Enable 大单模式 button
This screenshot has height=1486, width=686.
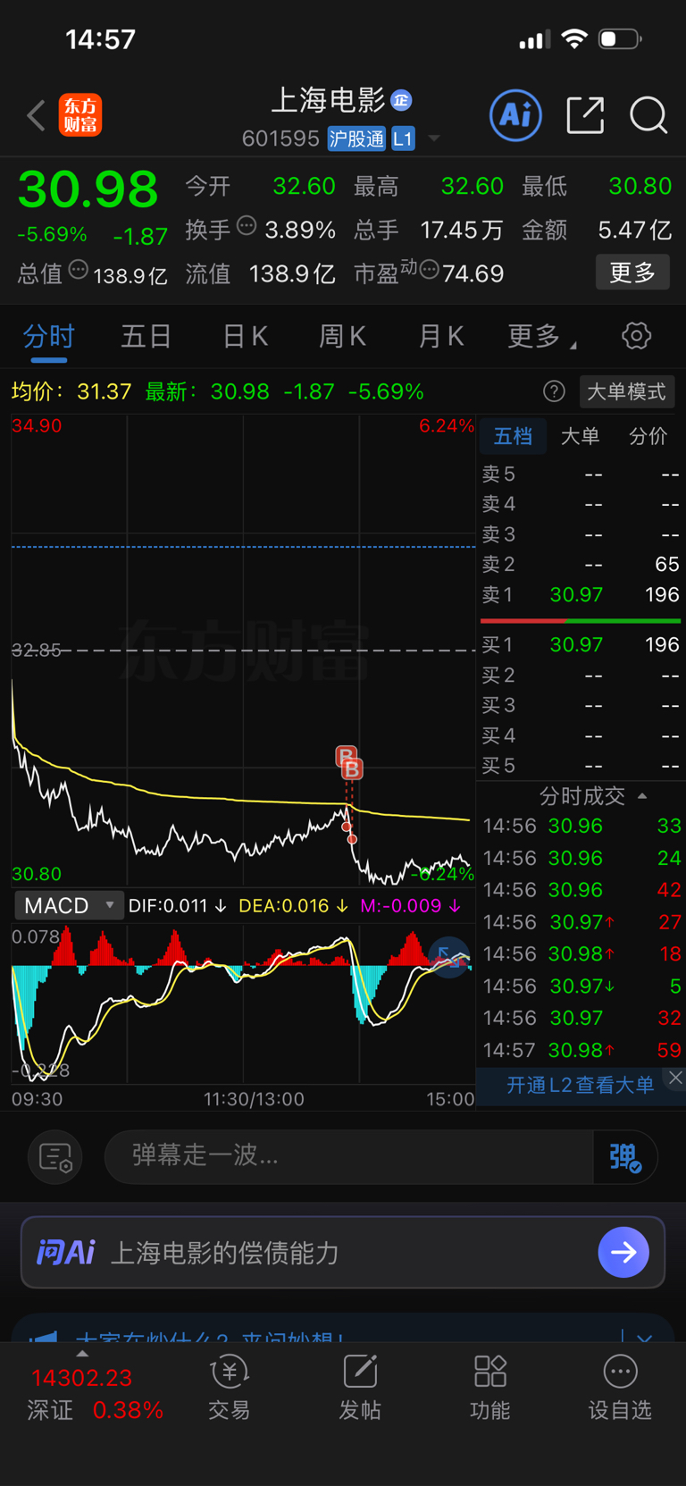point(627,391)
